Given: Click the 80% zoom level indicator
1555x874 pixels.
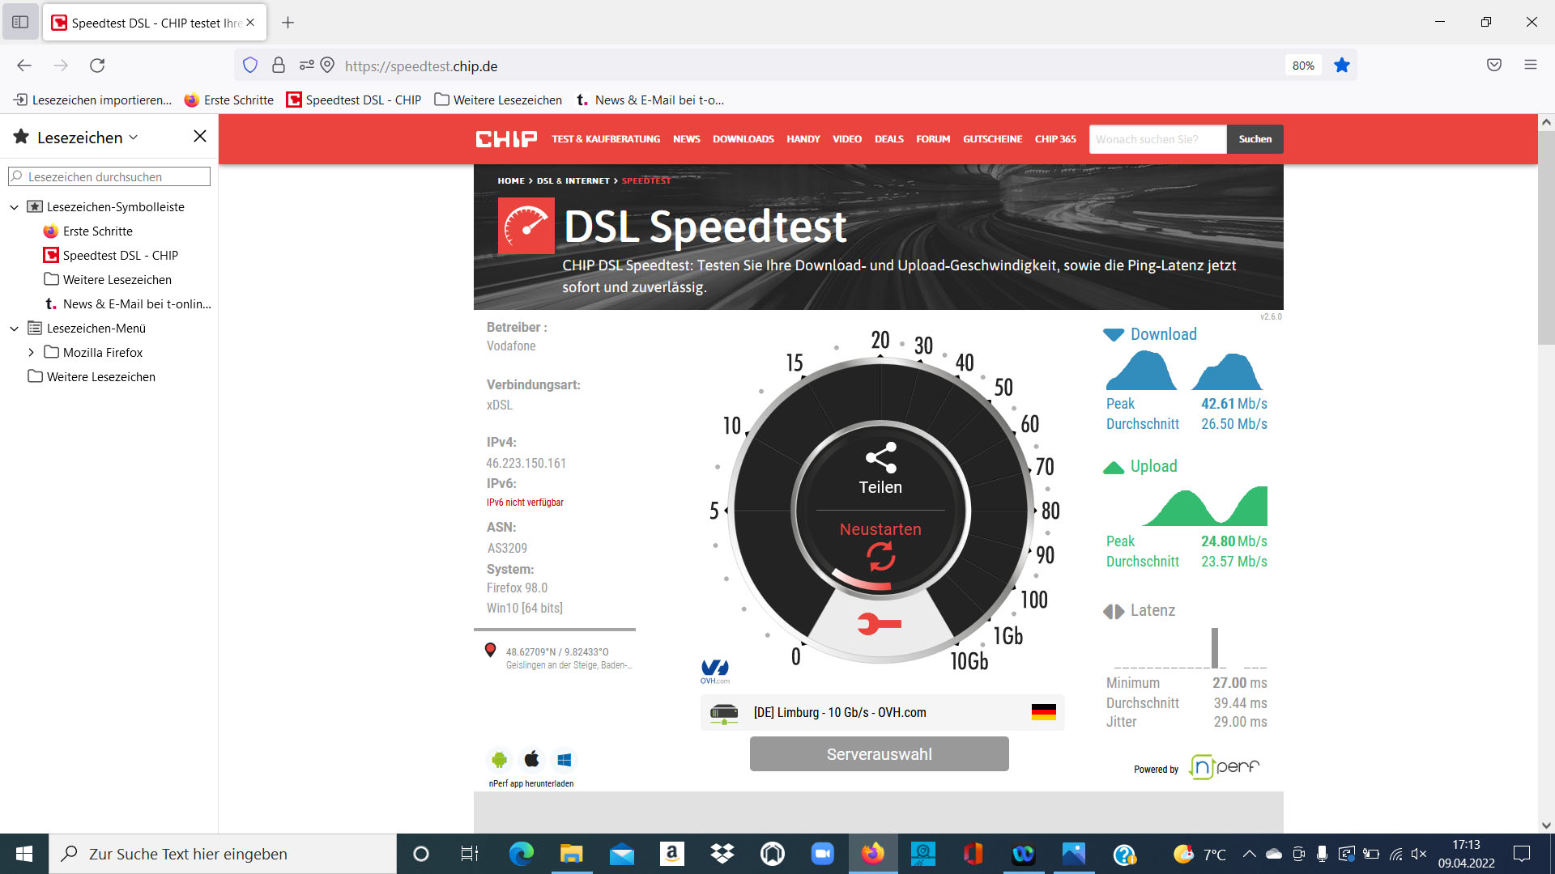Looking at the screenshot, I should (x=1302, y=66).
